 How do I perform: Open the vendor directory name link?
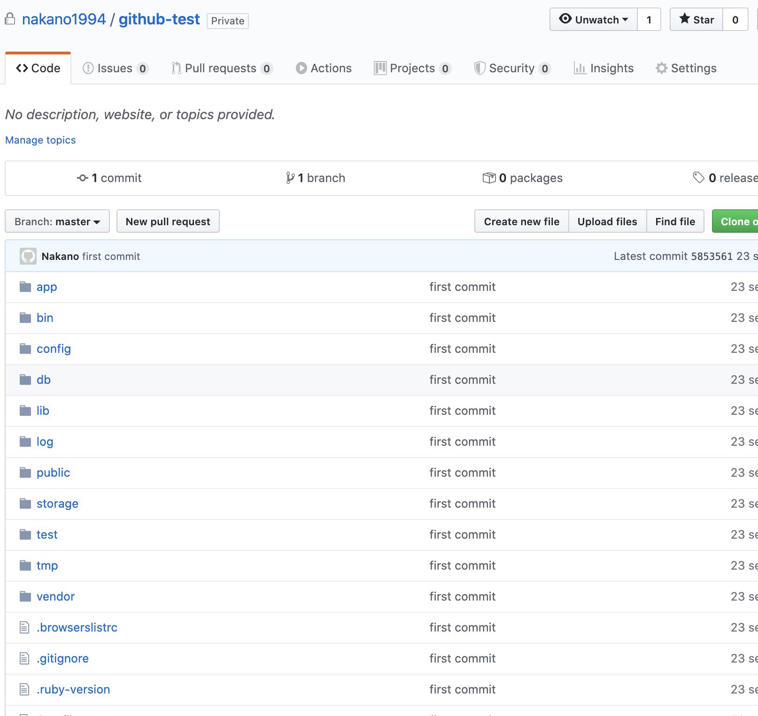pos(55,596)
